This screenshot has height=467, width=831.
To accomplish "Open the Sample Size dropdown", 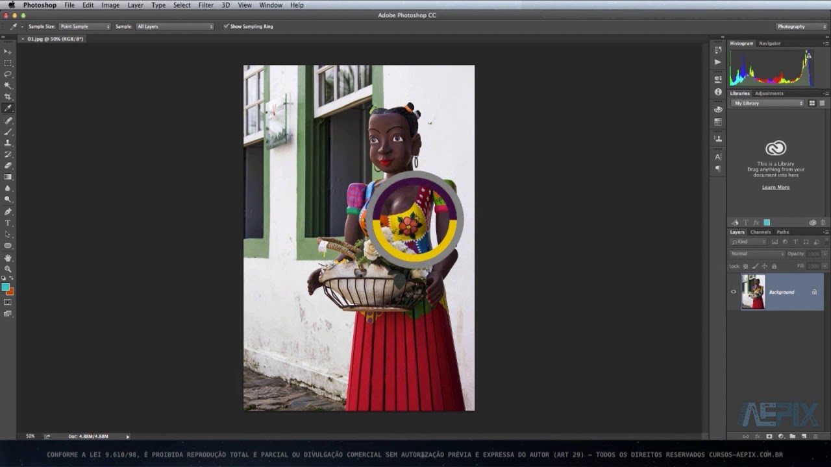I will (84, 27).
